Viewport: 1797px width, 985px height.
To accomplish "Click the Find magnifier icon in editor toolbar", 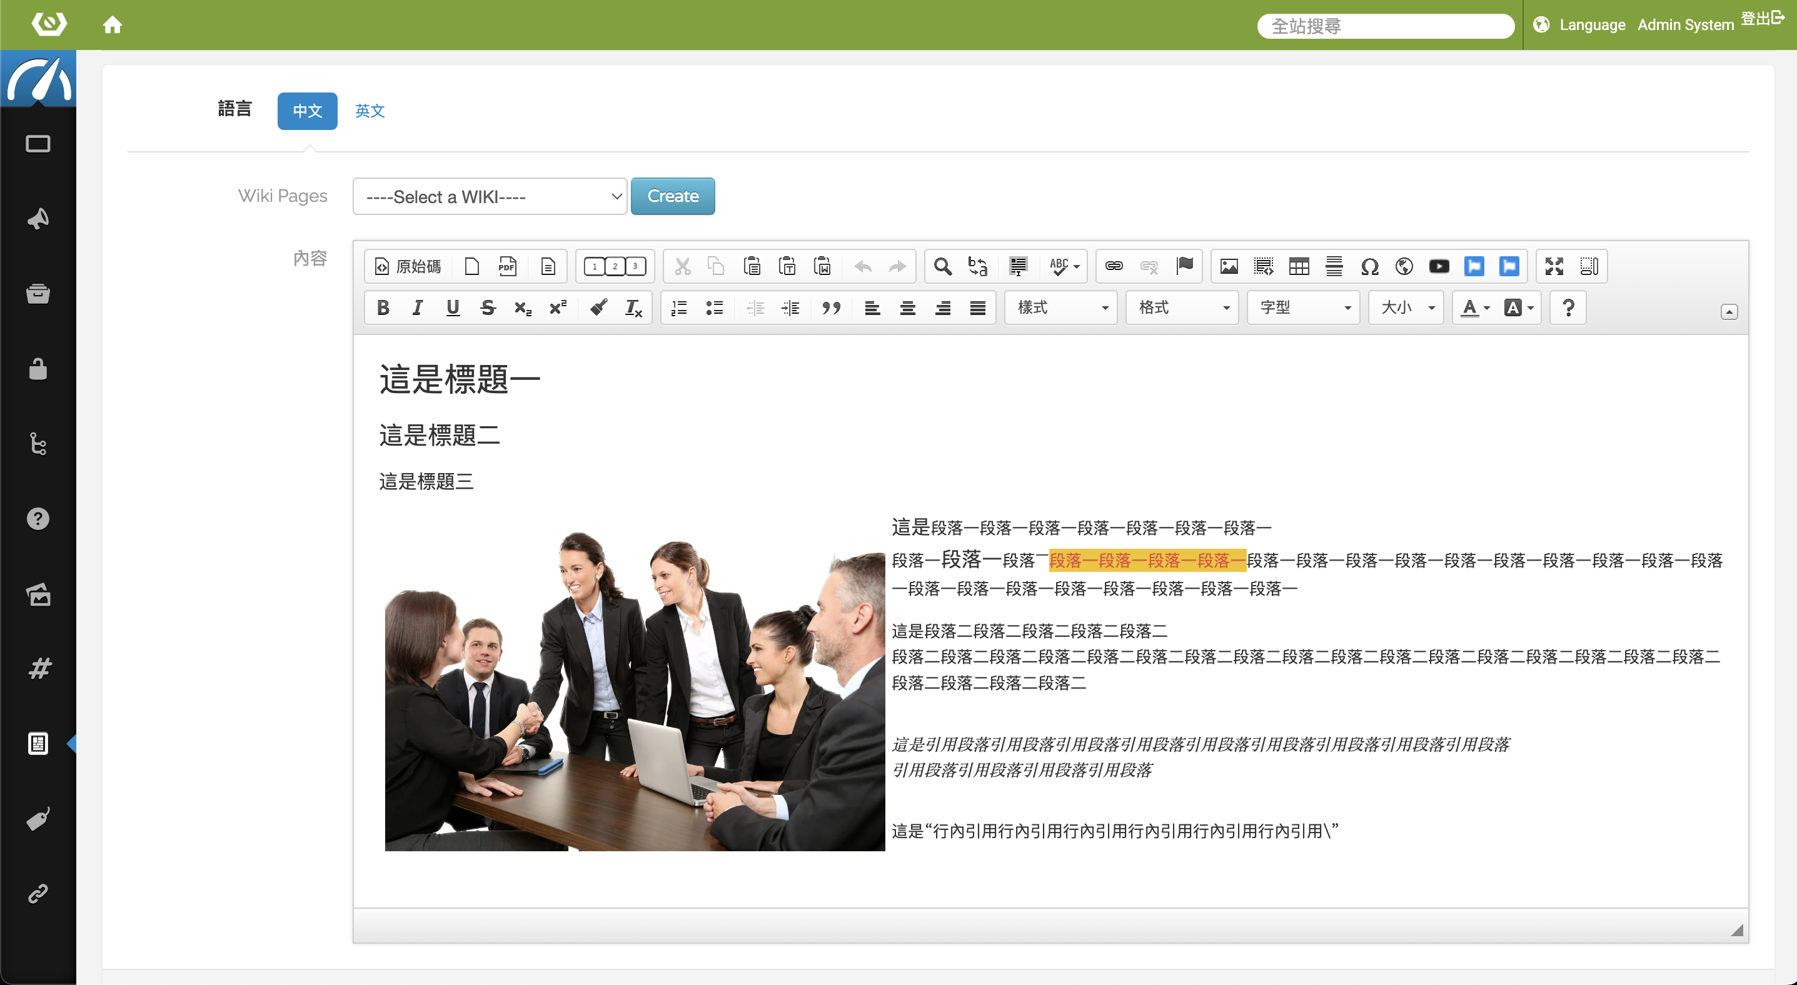I will click(x=942, y=266).
